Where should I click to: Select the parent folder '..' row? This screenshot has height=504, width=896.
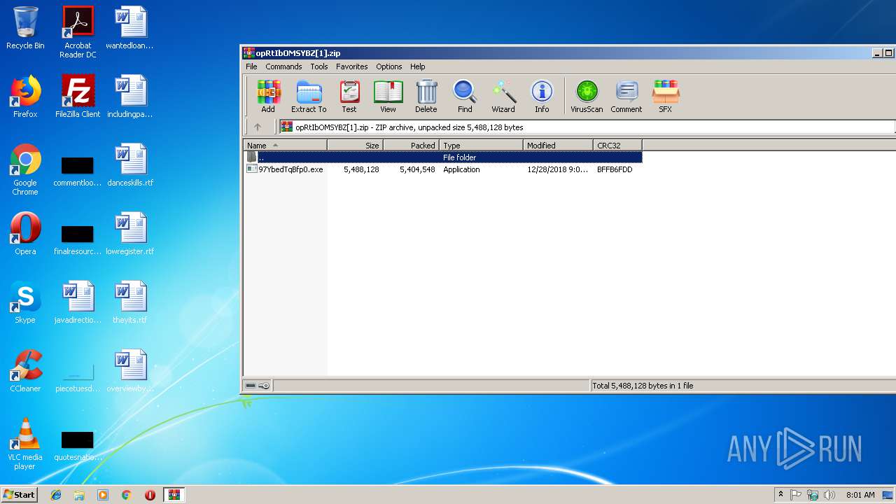(442, 157)
